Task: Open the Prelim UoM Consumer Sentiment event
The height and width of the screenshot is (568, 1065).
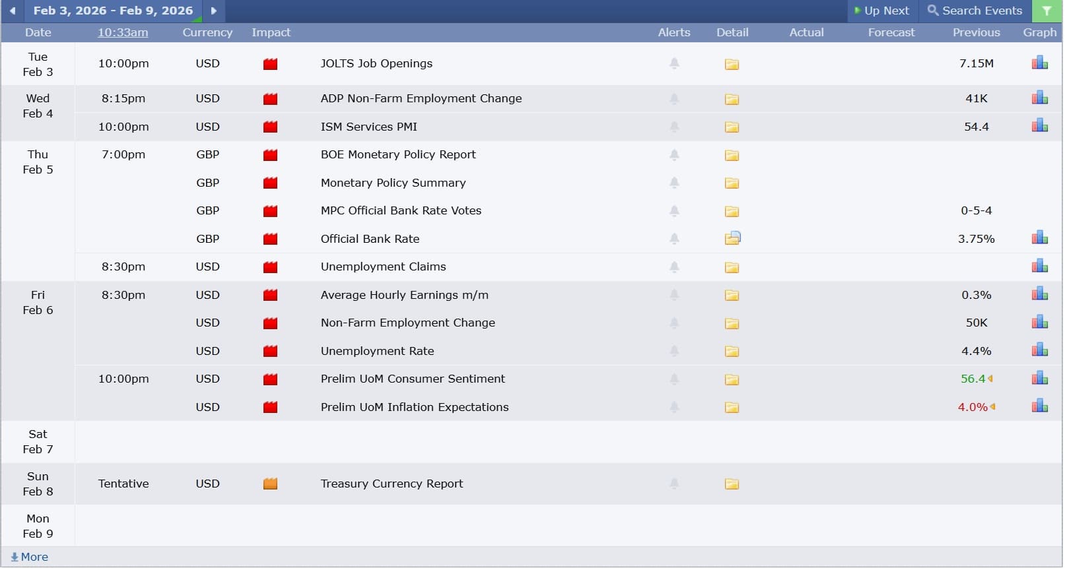Action: (x=413, y=379)
